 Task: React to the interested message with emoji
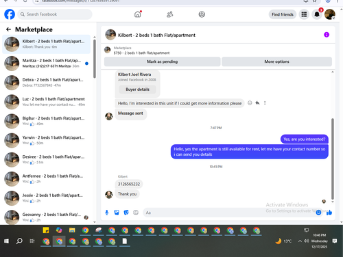[x=250, y=103]
